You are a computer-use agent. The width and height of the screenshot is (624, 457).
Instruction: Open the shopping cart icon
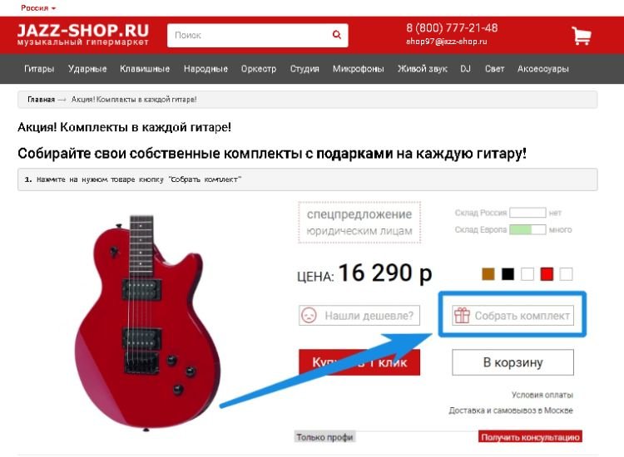click(x=582, y=36)
